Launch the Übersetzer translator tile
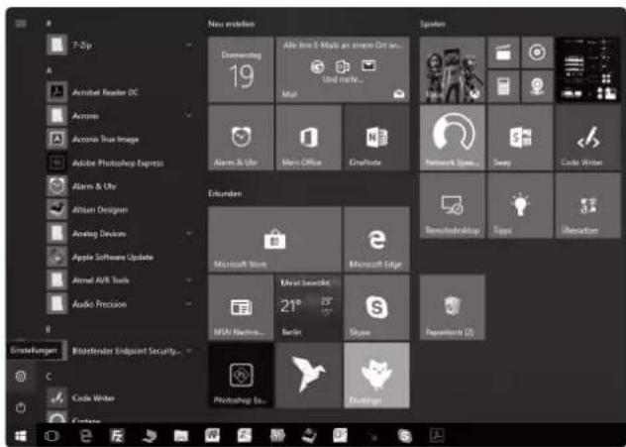 [x=588, y=205]
